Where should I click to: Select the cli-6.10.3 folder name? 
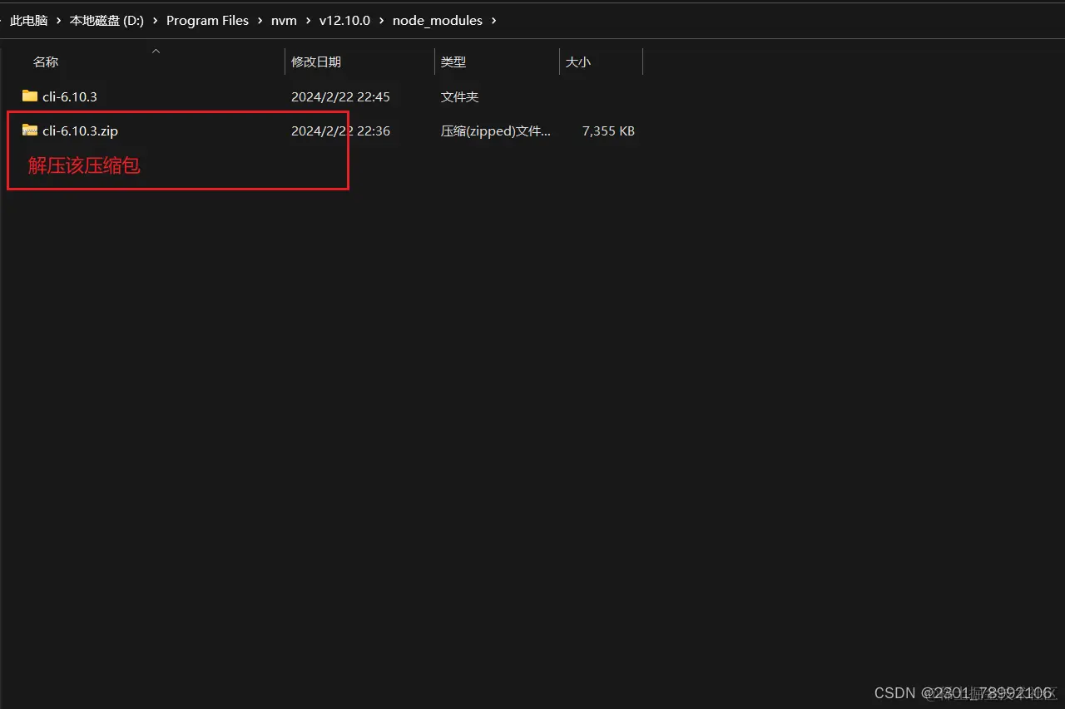pos(70,96)
